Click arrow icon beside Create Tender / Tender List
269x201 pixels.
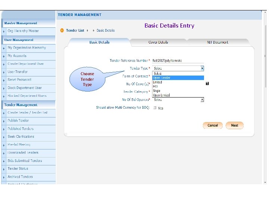tap(4, 113)
